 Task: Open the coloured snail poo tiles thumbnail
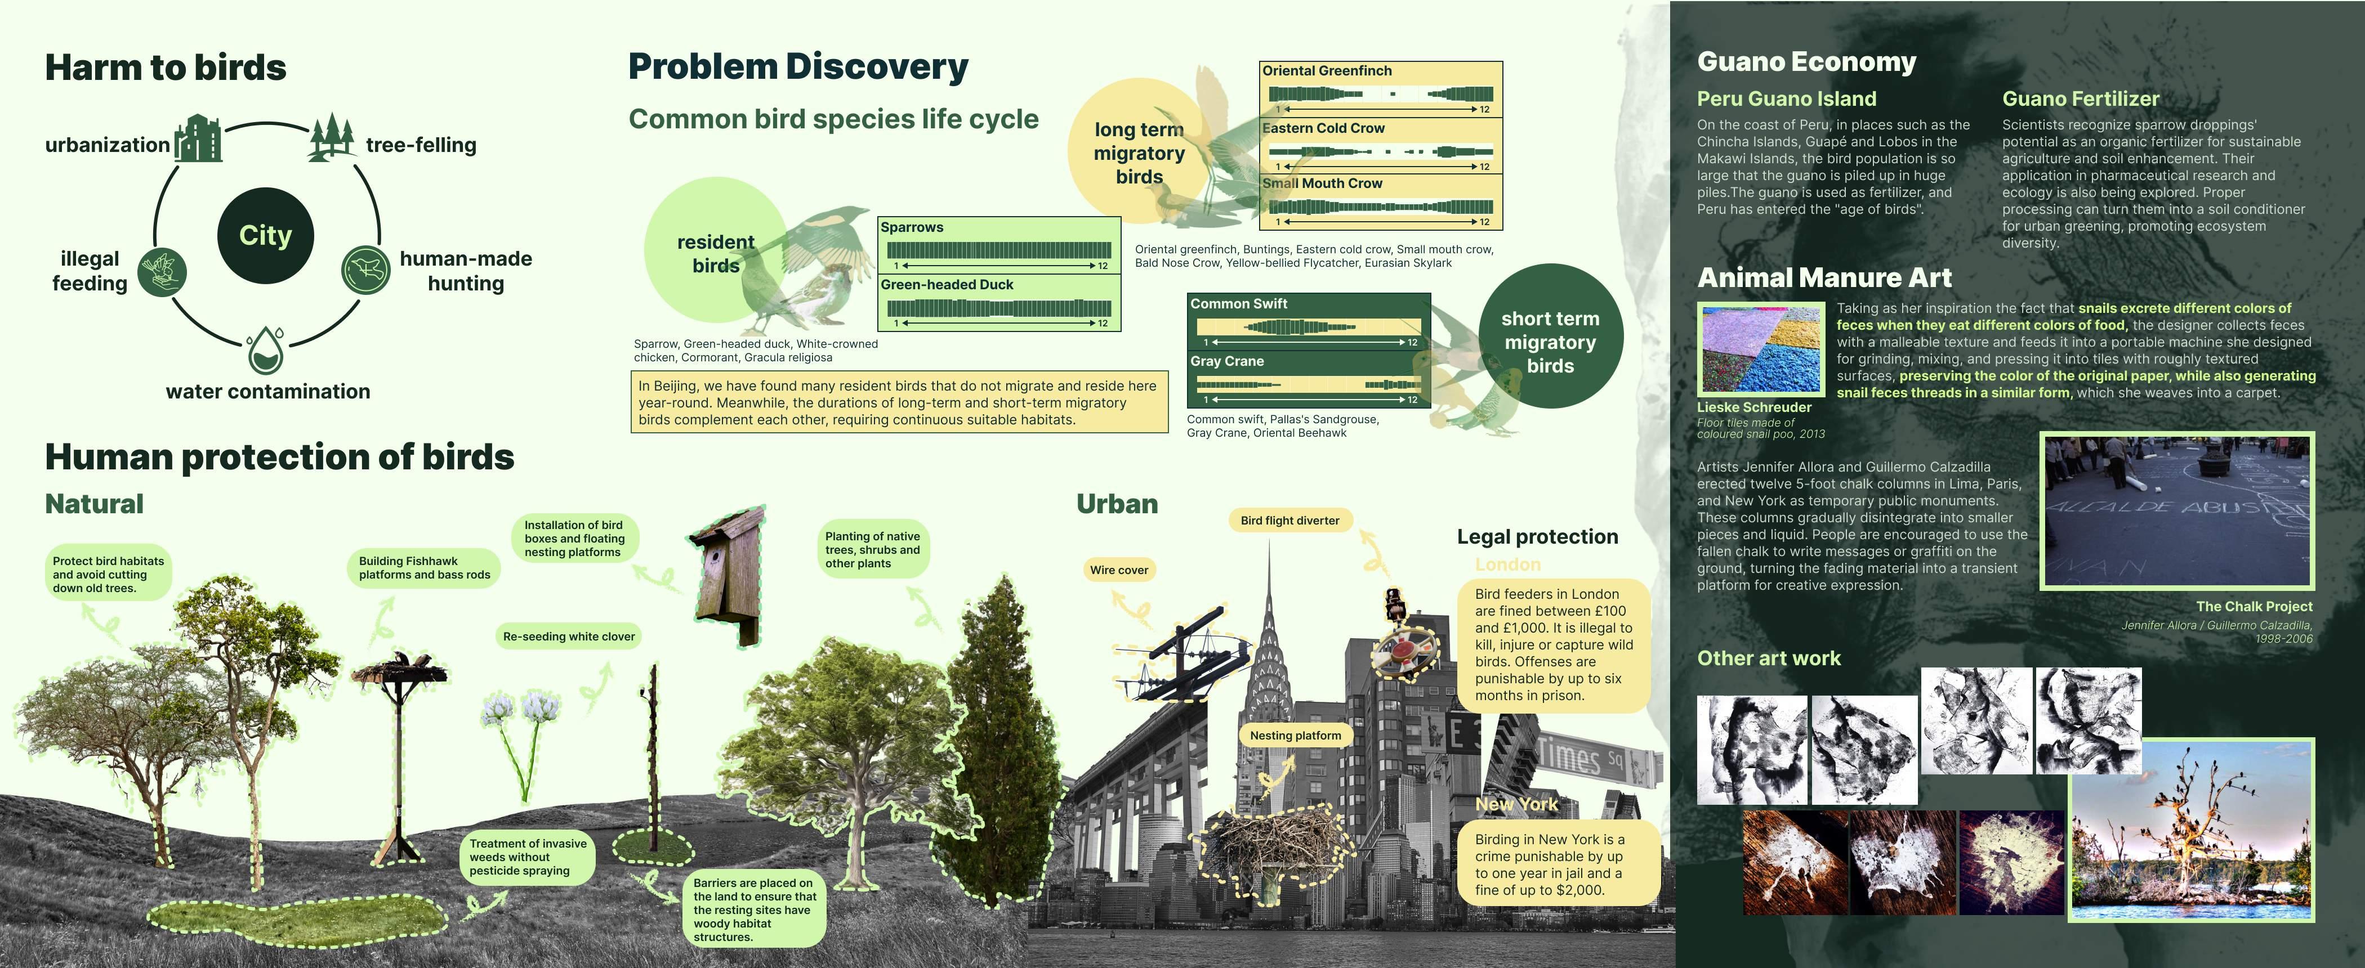click(x=1760, y=349)
